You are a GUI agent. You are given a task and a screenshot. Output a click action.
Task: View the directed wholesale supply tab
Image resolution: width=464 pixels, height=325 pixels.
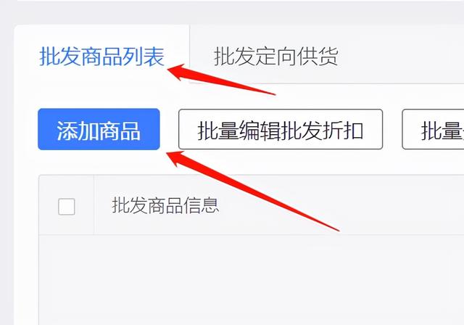275,57
